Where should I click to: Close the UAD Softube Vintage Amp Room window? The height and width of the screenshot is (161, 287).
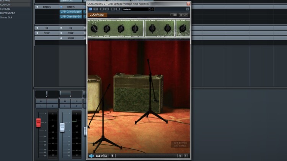(188, 4)
